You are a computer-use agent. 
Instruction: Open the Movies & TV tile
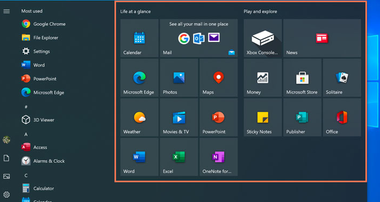[x=179, y=117]
